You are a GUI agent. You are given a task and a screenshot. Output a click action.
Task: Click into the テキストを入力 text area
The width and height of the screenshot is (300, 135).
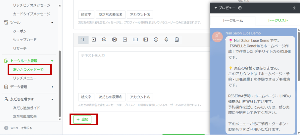144,66
